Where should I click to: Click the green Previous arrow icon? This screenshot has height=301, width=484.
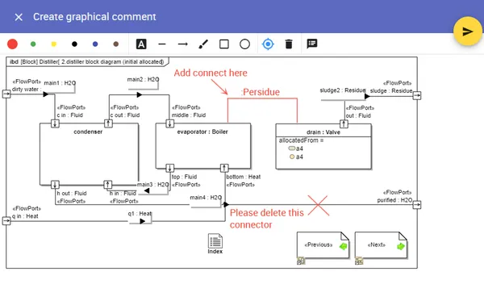(344, 246)
